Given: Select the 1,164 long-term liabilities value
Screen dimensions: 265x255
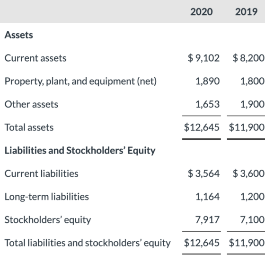Looking at the screenshot, I should tap(208, 197).
